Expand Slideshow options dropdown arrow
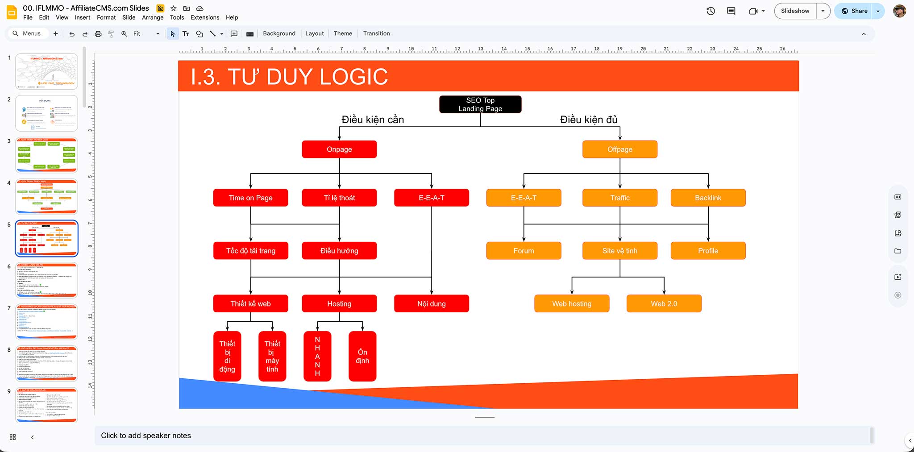 tap(823, 11)
